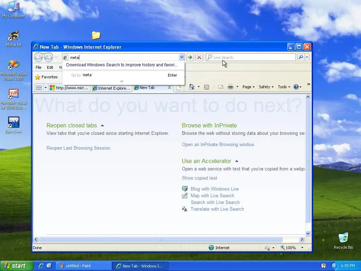Click the Forward navigation arrow button
The height and width of the screenshot is (271, 361).
(x=48, y=57)
